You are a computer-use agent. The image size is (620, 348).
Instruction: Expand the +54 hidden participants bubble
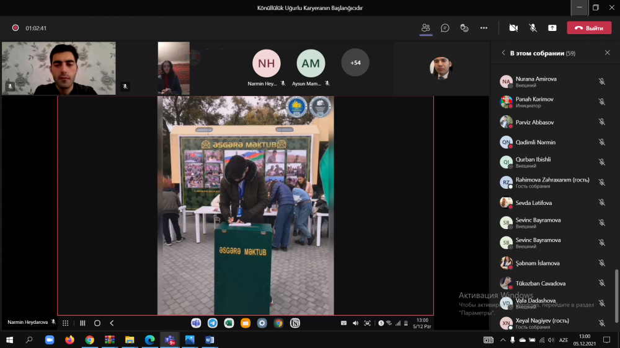pyautogui.click(x=355, y=63)
